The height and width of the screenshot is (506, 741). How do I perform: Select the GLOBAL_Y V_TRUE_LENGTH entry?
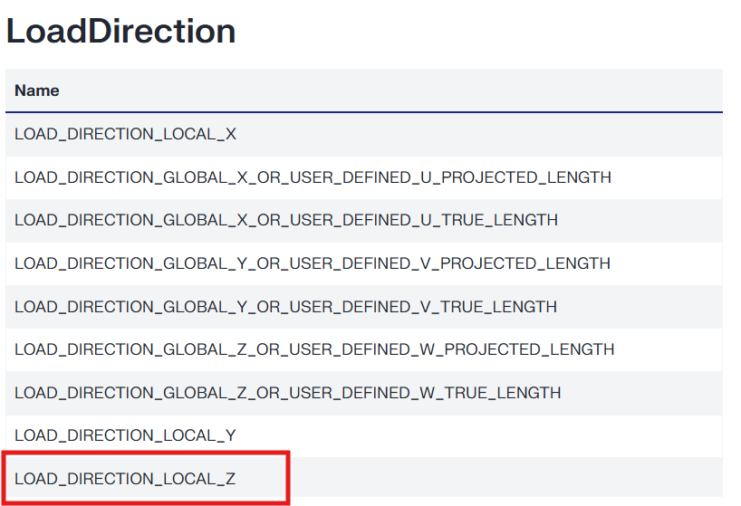[x=285, y=307]
